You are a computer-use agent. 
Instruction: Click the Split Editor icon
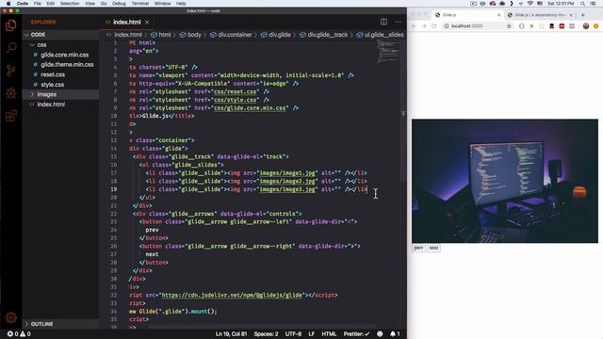[x=383, y=22]
